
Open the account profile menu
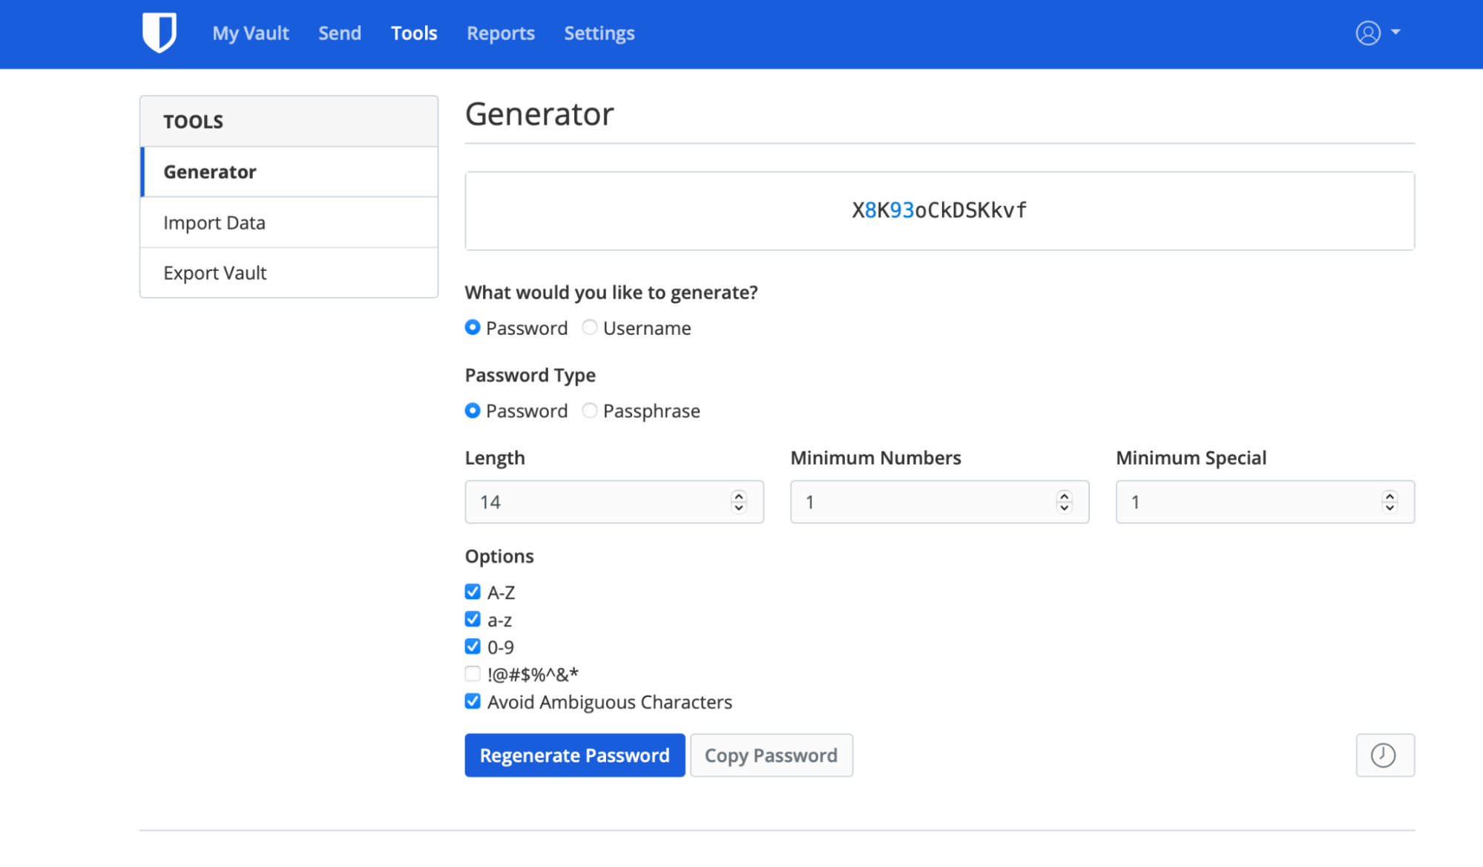click(x=1378, y=33)
